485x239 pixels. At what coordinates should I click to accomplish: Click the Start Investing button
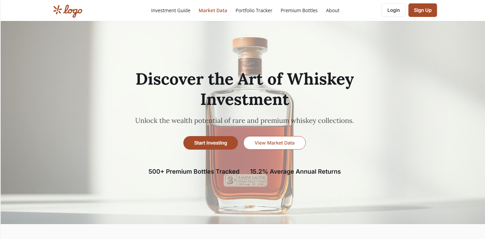pos(210,143)
